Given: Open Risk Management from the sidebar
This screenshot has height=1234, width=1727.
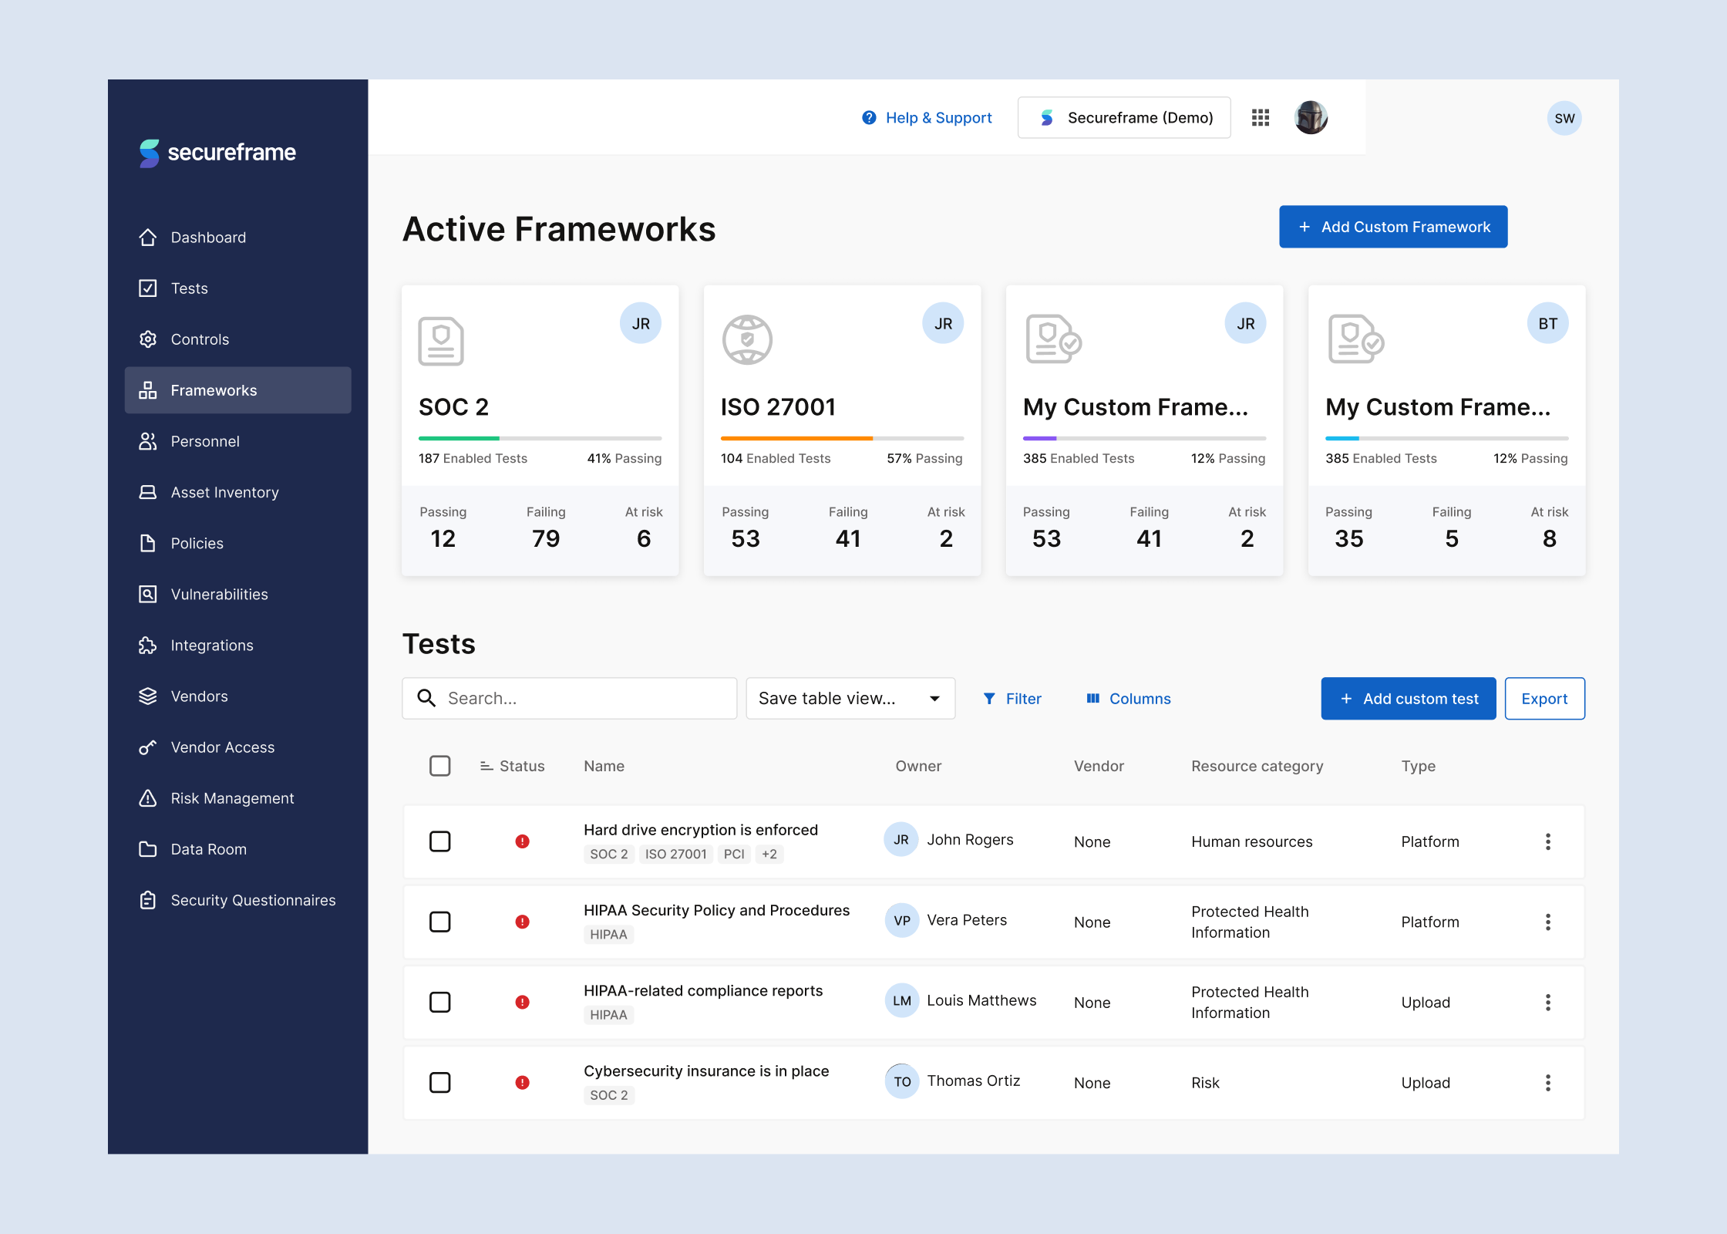Looking at the screenshot, I should tap(232, 798).
